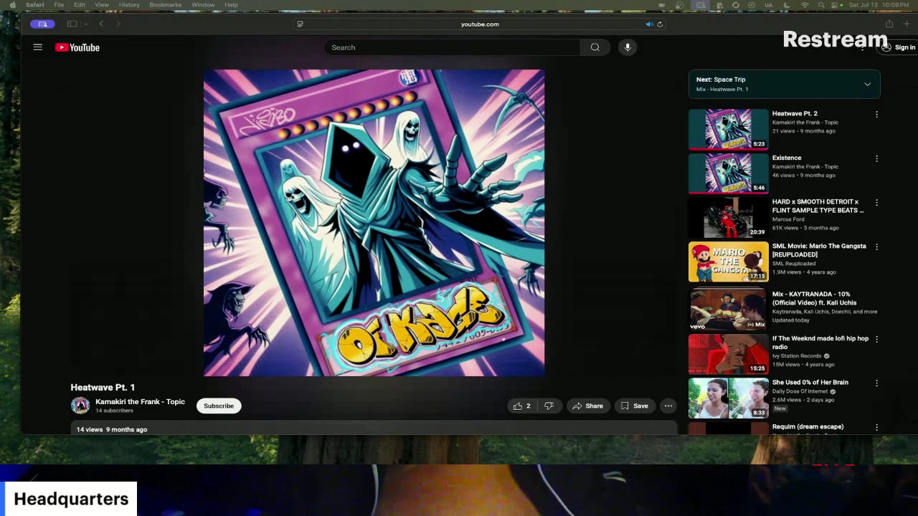This screenshot has height=516, width=918.
Task: Open options for SML Movie video
Action: click(876, 247)
